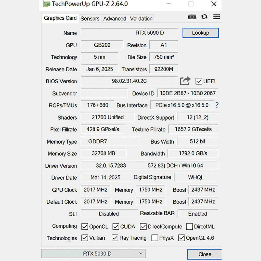The image size is (261, 261).
Task: Click the GPU-Z app icon in title bar
Action: coord(46,4)
